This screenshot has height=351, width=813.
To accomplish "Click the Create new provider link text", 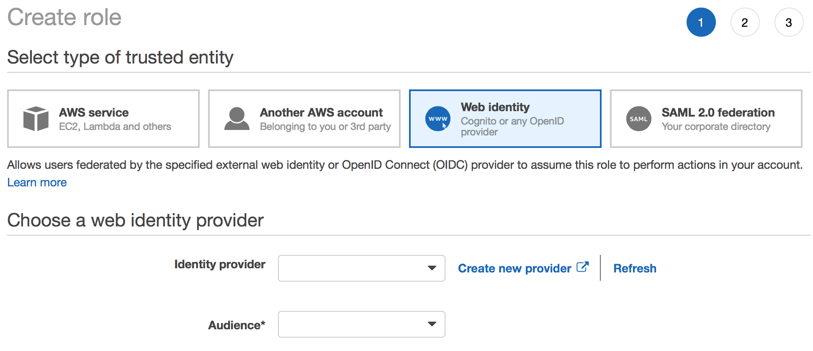I will click(515, 268).
